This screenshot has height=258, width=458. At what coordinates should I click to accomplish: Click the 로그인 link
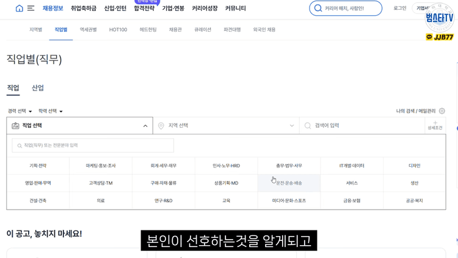400,9
